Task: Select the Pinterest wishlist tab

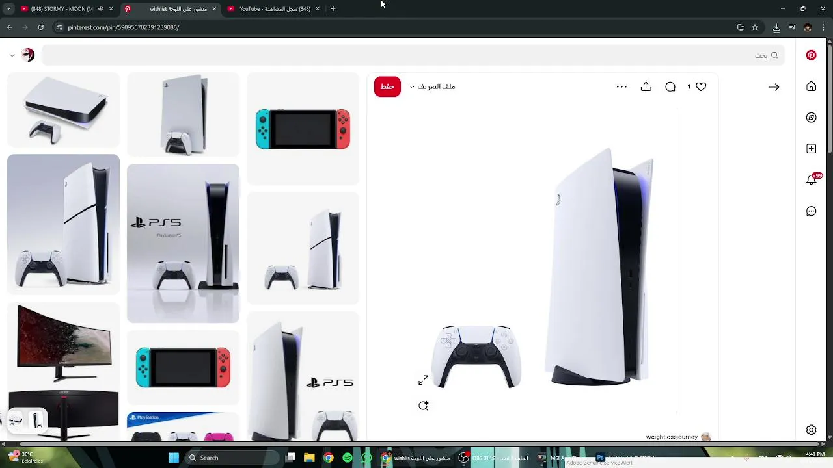Action: pyautogui.click(x=171, y=9)
